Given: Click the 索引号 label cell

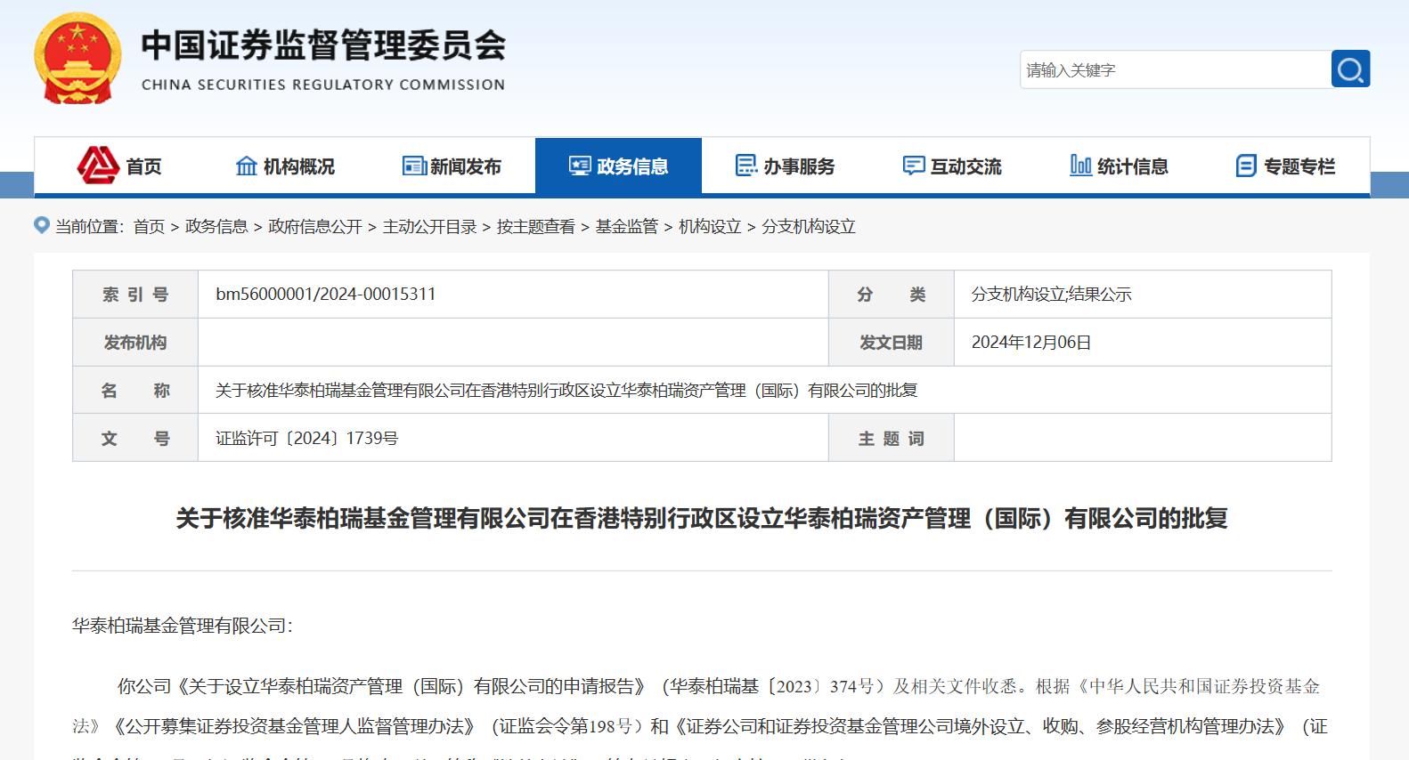Looking at the screenshot, I should click(135, 295).
